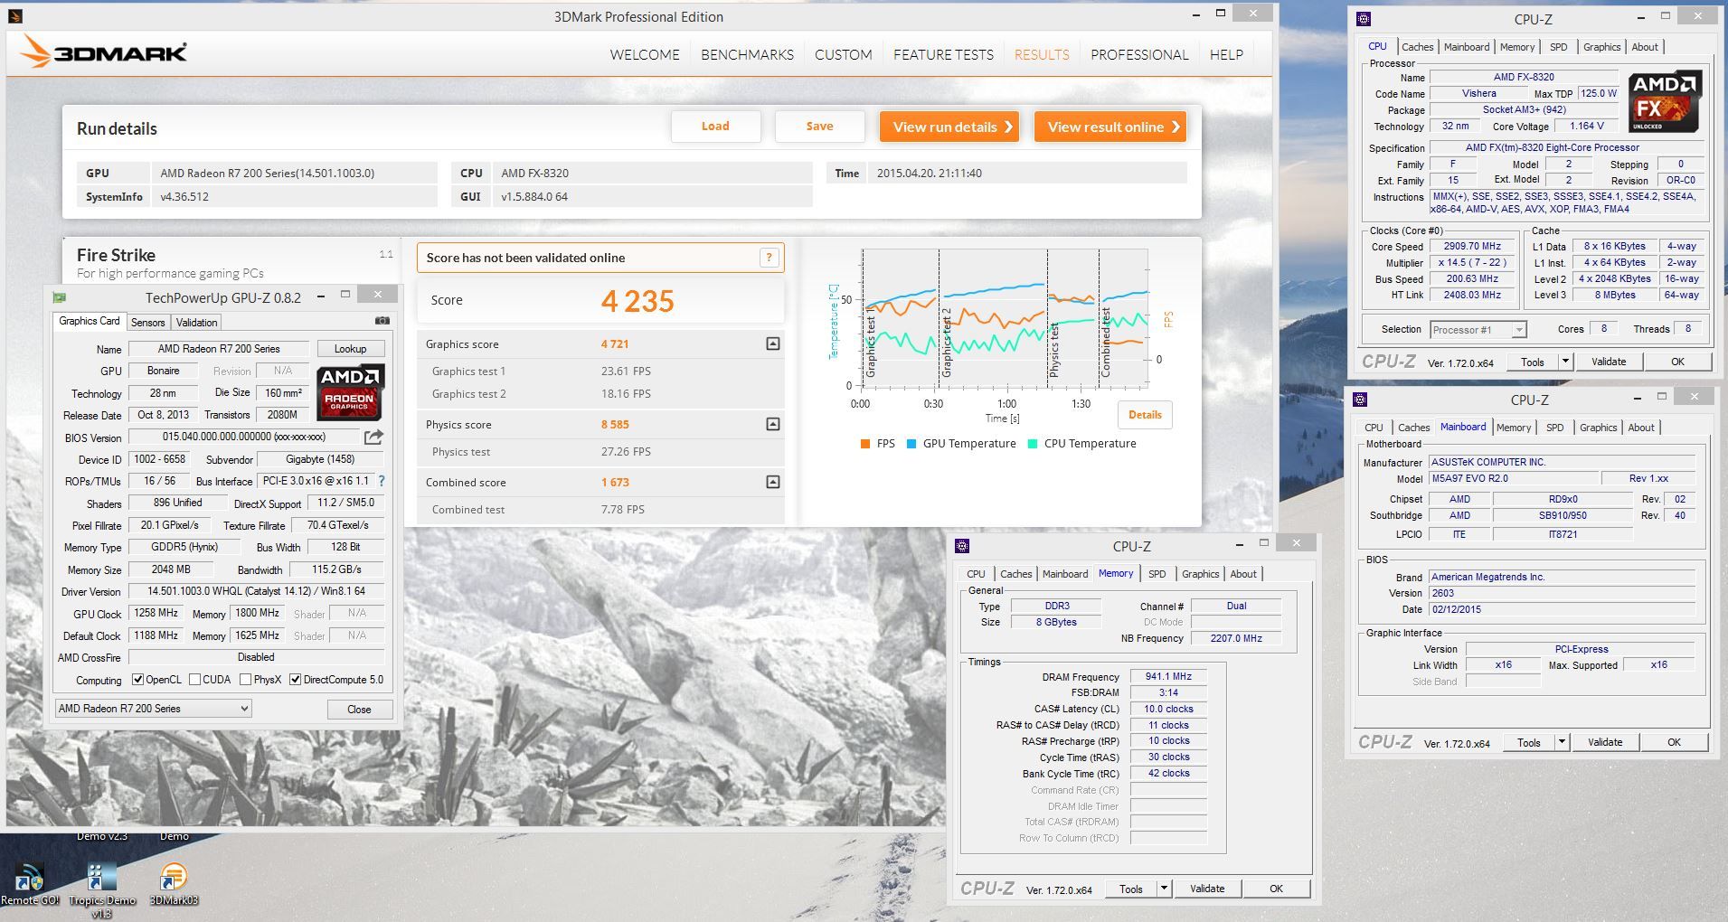This screenshot has width=1728, height=922.
Task: Click the GPU-Z title bar app icon
Action: point(60,296)
